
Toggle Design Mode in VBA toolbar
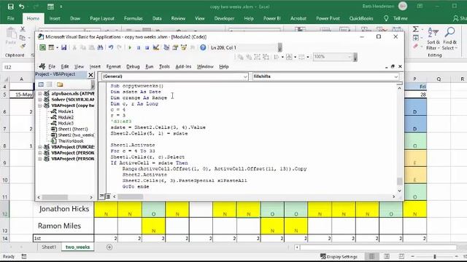coord(155,47)
